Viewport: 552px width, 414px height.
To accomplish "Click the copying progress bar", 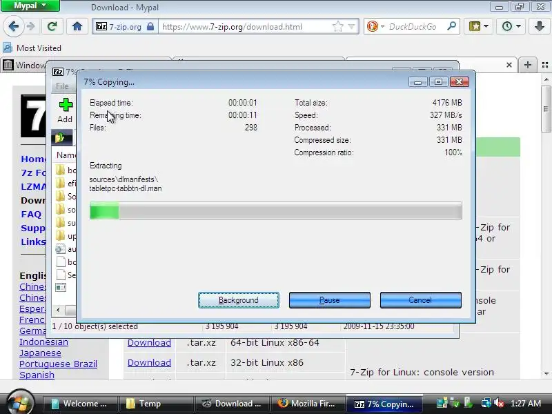I will pyautogui.click(x=275, y=210).
